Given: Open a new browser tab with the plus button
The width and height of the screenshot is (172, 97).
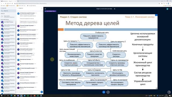Looking at the screenshot, I should tap(18, 1).
